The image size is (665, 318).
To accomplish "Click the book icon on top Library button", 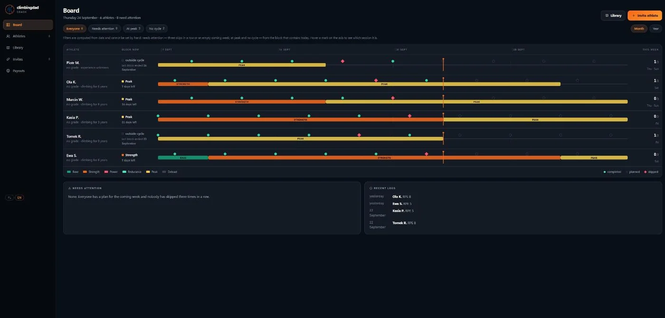I will [607, 16].
